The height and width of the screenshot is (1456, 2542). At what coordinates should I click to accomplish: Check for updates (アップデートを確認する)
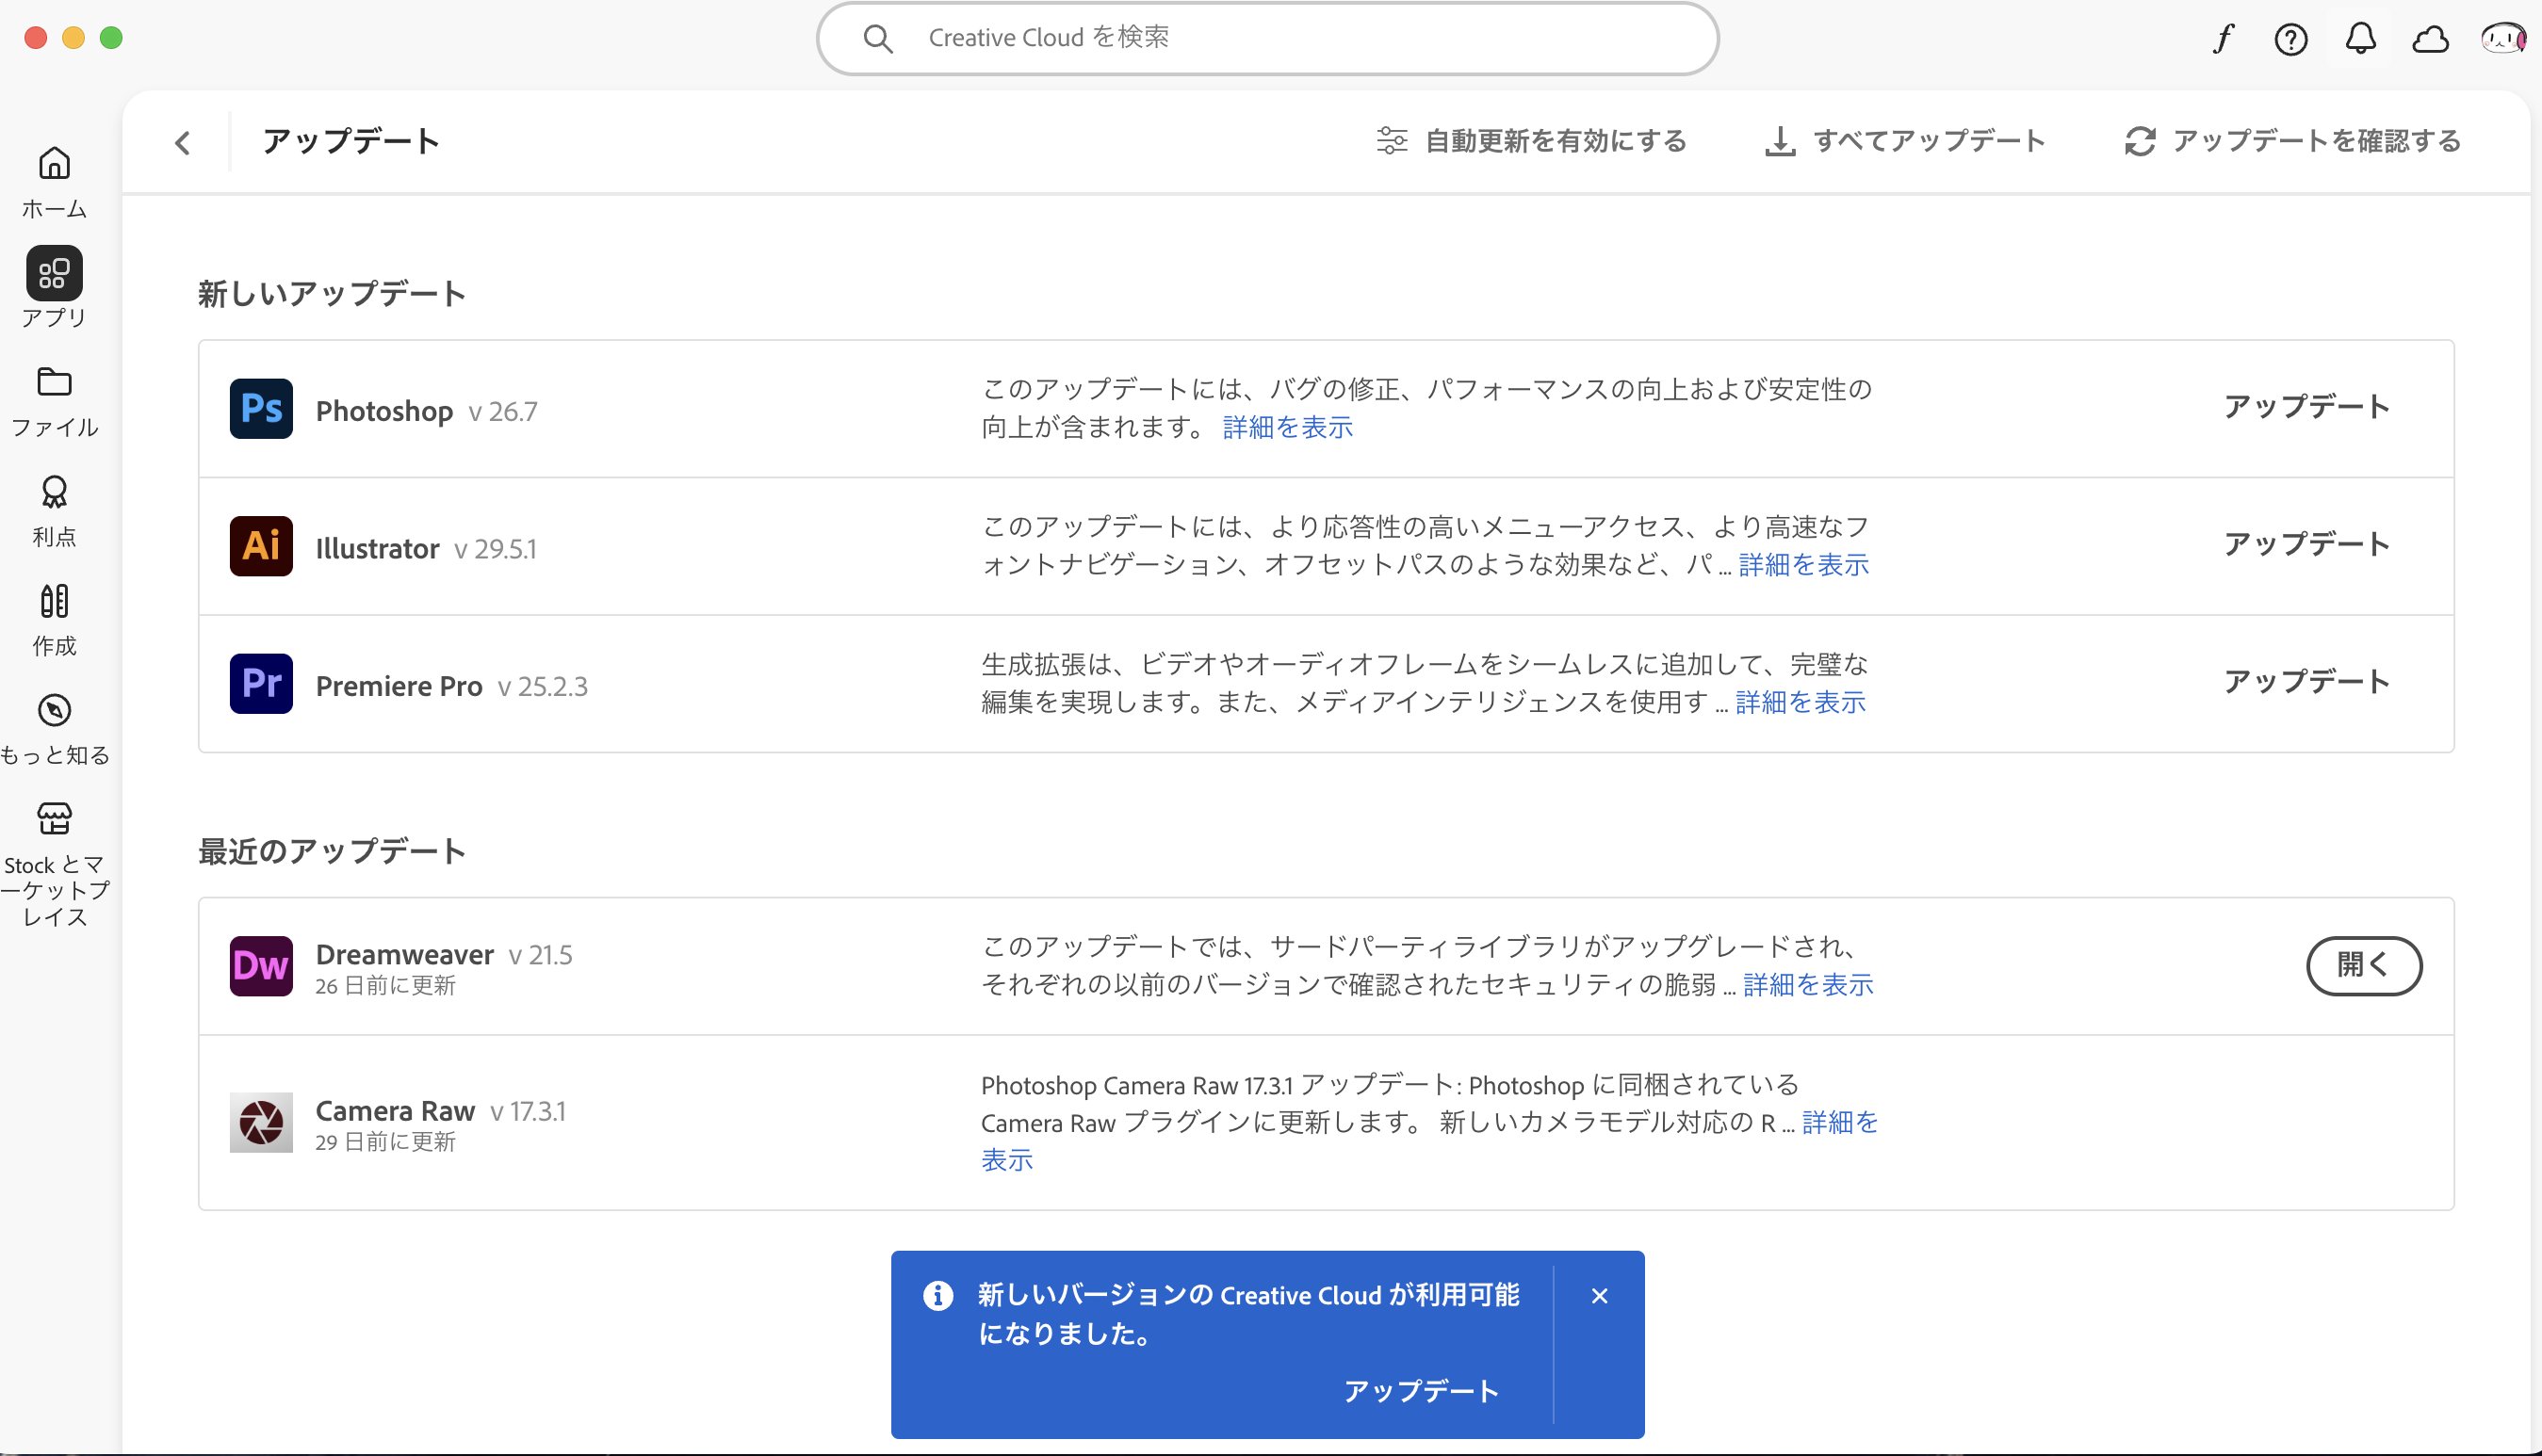click(2292, 141)
